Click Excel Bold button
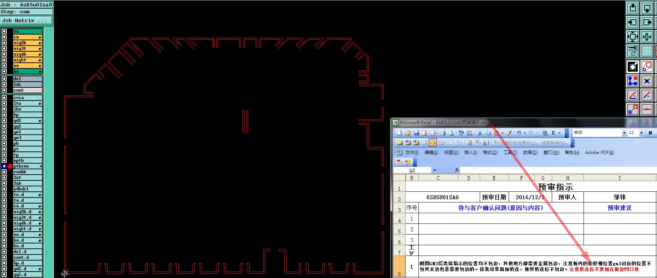Screen dimensions: 657x278 [x=650, y=133]
